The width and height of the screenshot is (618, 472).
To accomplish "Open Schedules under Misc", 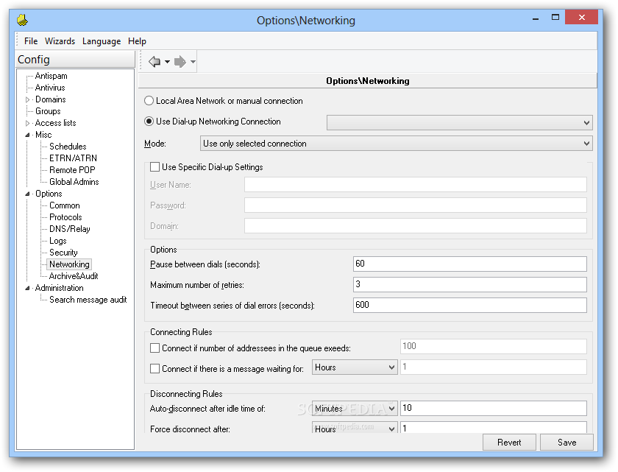I will click(x=68, y=147).
